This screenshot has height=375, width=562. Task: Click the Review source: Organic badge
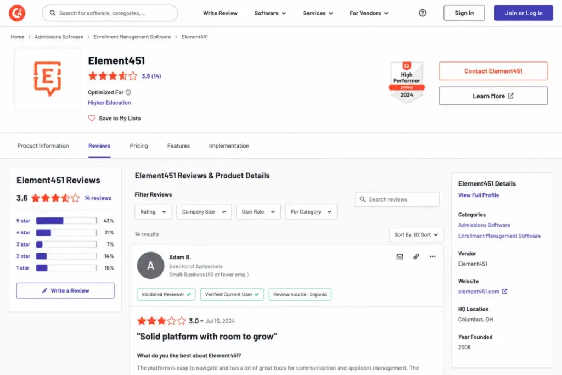click(300, 294)
